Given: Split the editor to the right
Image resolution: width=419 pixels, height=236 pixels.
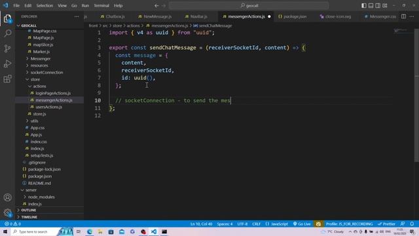Looking at the screenshot, I should [x=403, y=16].
